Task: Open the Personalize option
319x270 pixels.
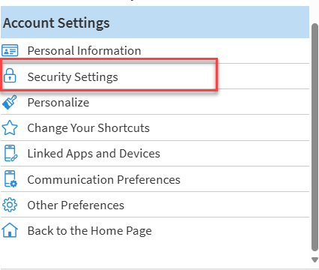Action: (155, 102)
